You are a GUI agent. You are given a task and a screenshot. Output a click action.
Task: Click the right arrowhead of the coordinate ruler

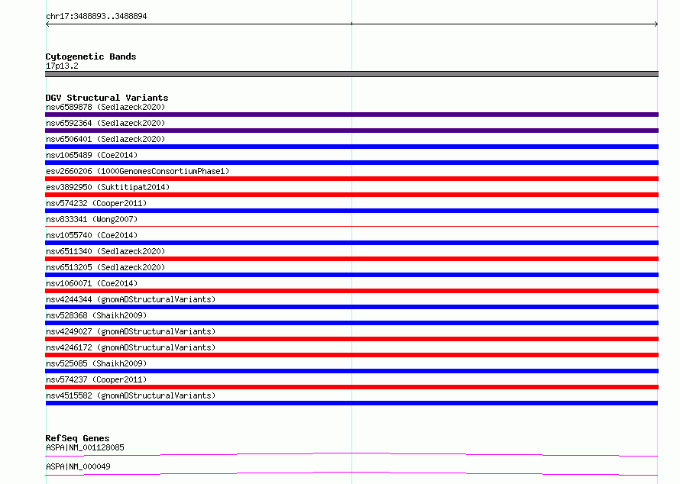[656, 24]
